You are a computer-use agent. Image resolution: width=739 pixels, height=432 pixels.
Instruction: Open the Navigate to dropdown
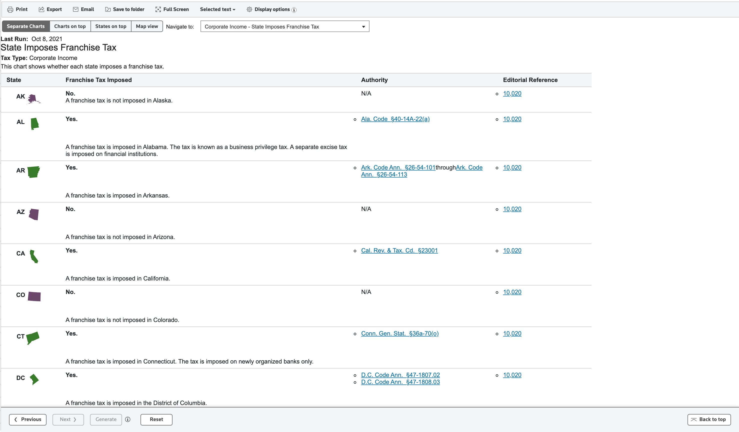pos(284,26)
